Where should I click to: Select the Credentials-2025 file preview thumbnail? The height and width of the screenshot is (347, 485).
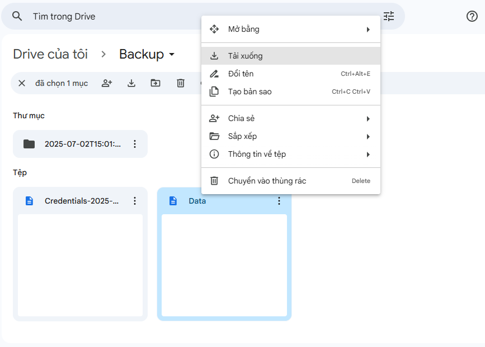(x=81, y=265)
